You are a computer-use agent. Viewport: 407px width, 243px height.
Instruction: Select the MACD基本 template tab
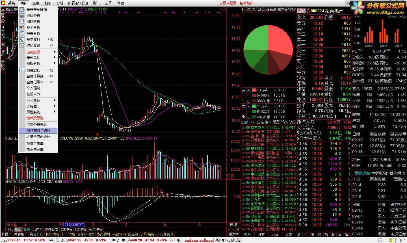pyautogui.click(x=51, y=229)
